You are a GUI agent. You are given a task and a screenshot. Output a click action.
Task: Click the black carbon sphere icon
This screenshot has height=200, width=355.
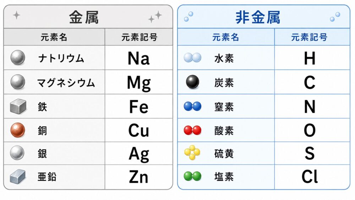[192, 82]
